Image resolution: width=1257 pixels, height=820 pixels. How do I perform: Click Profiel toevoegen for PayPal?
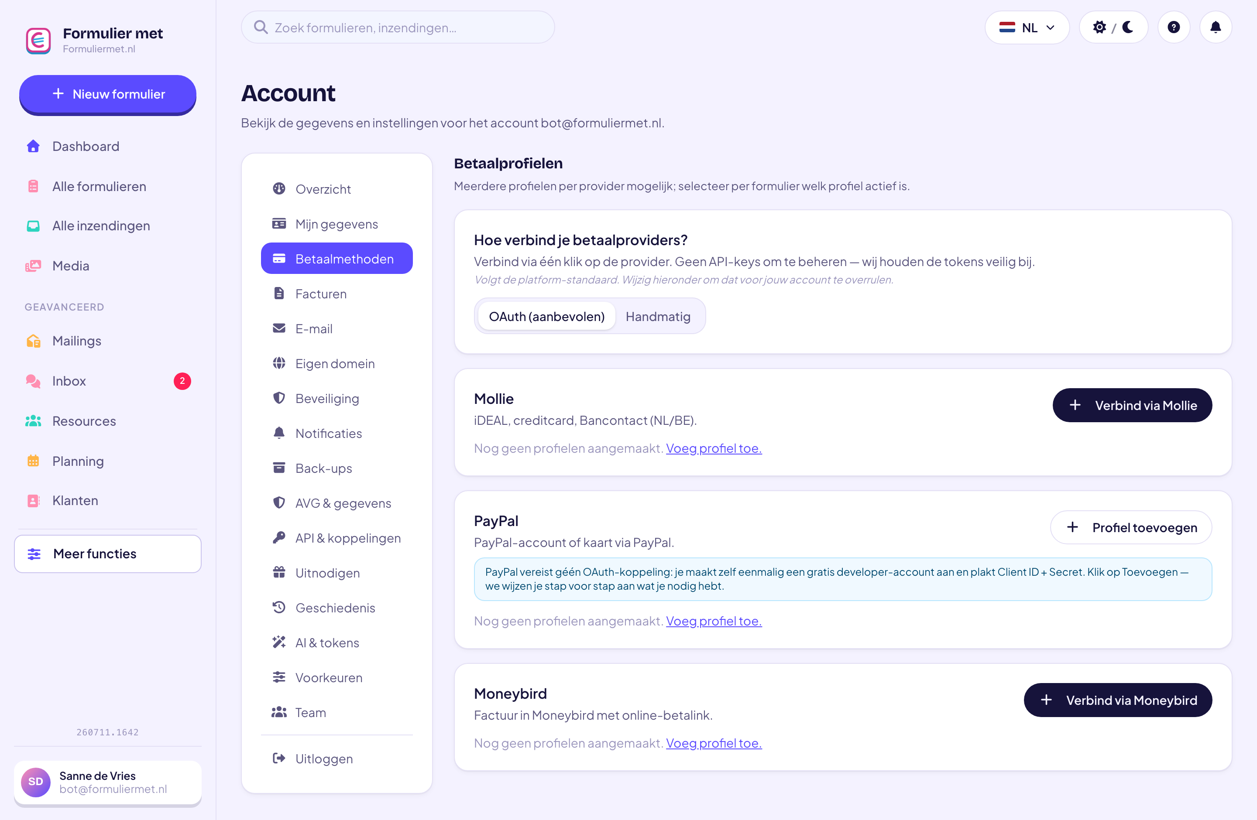[x=1131, y=527]
